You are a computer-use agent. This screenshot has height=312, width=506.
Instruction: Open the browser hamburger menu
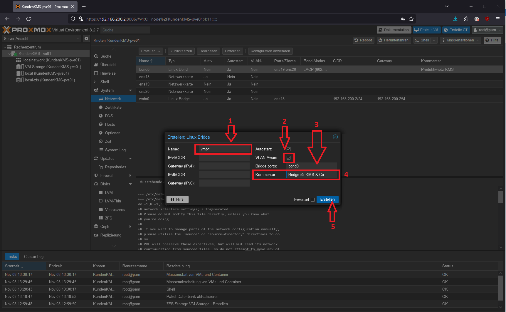(498, 19)
